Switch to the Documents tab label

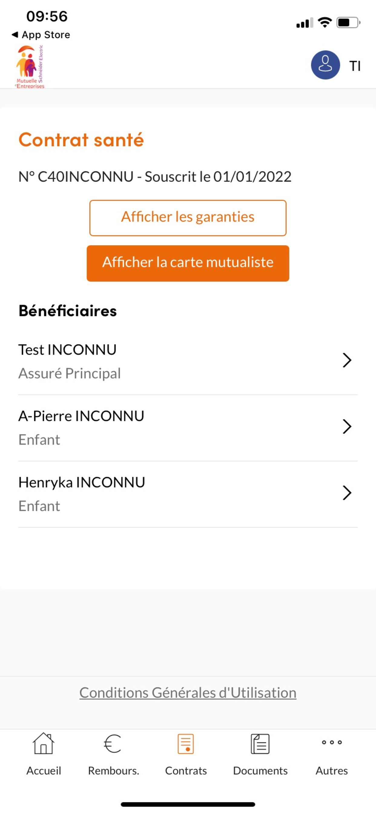point(260,771)
